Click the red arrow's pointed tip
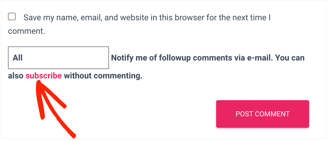328x141 pixels. 39,83
